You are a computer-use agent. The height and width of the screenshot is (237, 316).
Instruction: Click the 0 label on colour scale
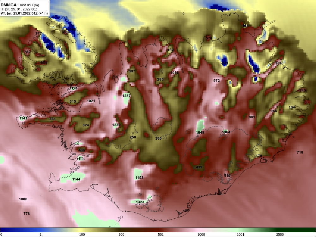(x=1, y=234)
